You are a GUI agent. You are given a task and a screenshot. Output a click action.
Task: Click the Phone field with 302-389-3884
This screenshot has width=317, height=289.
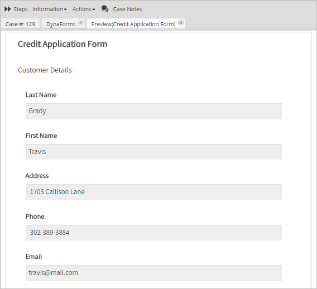pyautogui.click(x=154, y=233)
